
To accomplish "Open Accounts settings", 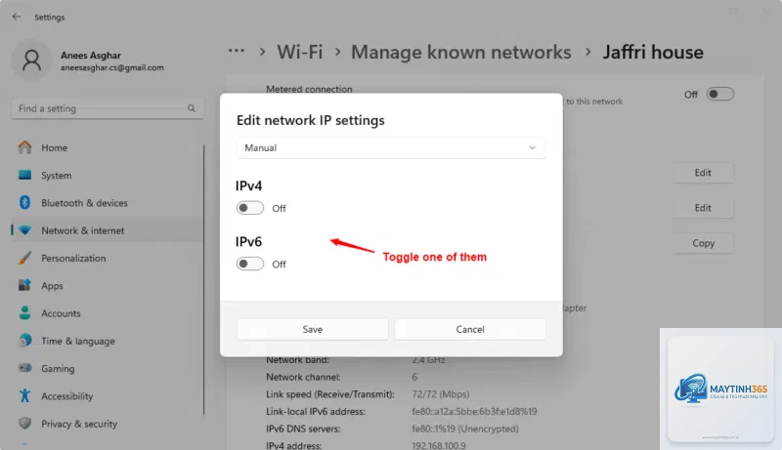I will pos(108,313).
